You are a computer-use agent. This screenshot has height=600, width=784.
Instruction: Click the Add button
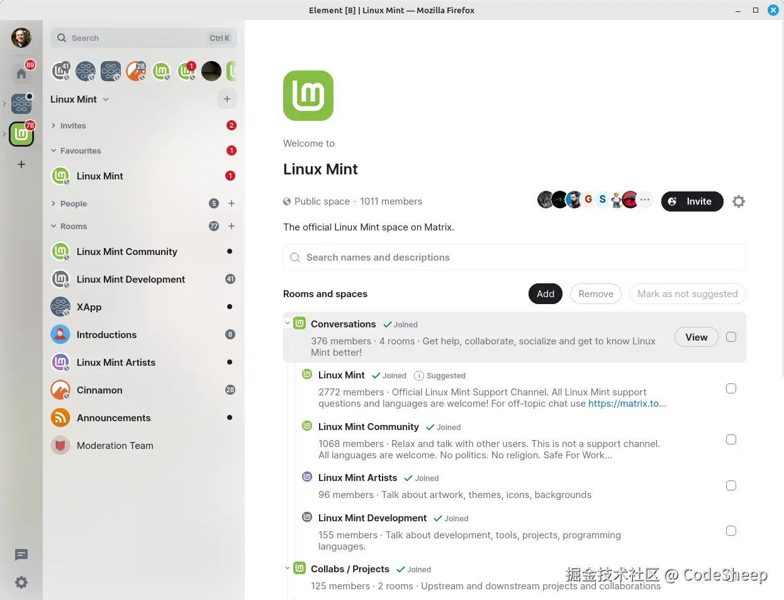(546, 294)
